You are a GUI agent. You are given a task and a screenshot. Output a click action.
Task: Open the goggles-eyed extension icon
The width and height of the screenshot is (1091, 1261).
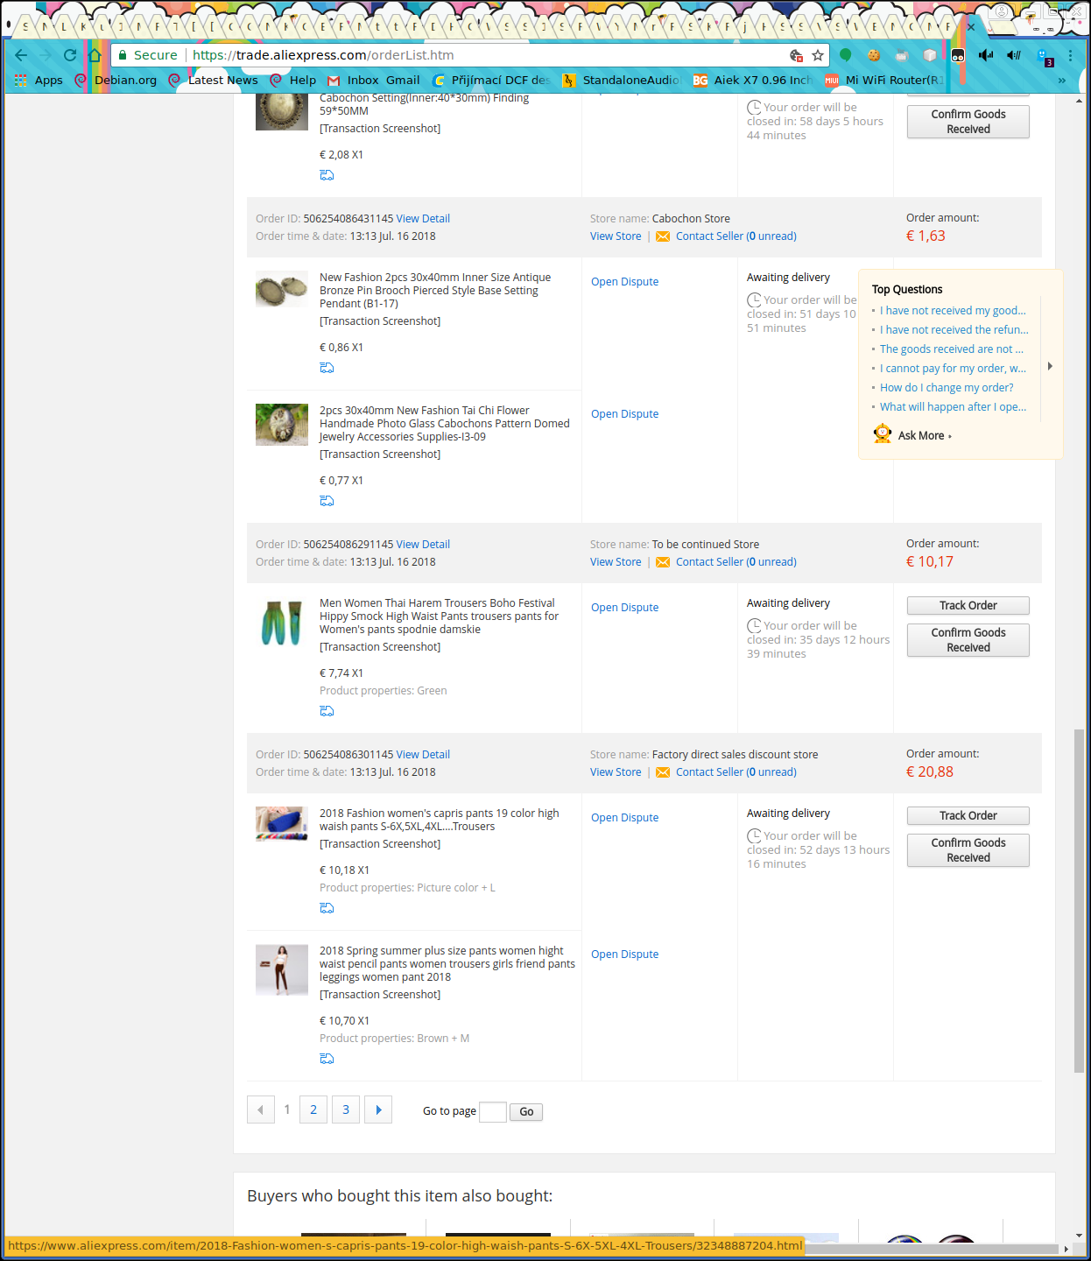click(958, 55)
